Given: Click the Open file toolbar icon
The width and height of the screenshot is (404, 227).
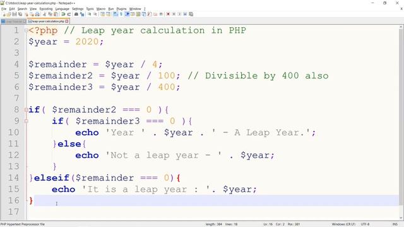Looking at the screenshot, I should click(x=9, y=14).
